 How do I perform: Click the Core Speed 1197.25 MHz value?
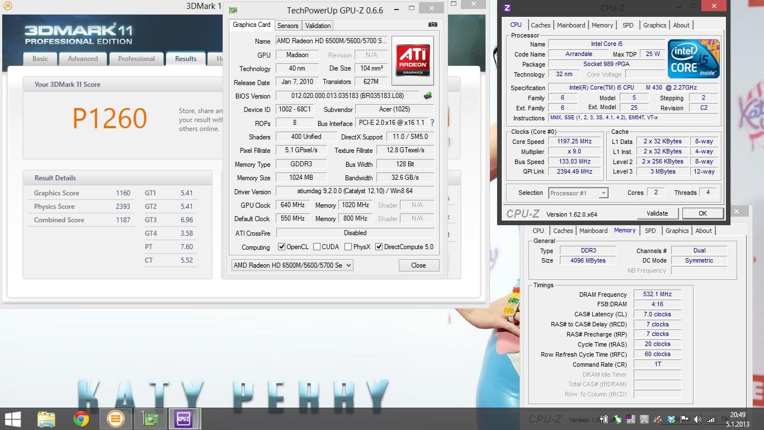(x=574, y=142)
